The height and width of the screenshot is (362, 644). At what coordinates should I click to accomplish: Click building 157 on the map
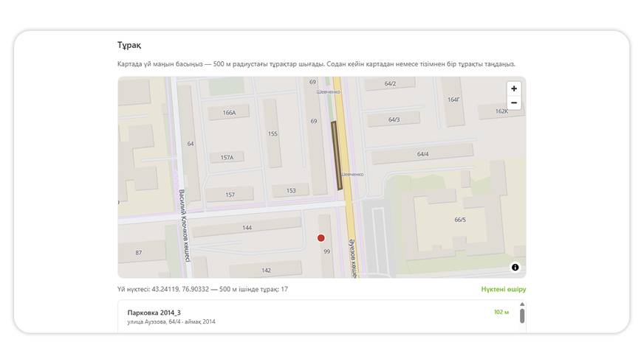click(x=230, y=195)
